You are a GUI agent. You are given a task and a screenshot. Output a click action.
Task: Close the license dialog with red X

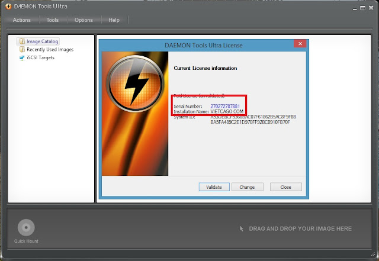(x=300, y=44)
